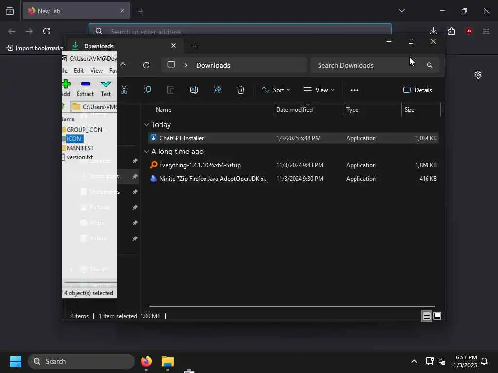Open the Firefox hamburger menu
This screenshot has width=498, height=373.
486,31
